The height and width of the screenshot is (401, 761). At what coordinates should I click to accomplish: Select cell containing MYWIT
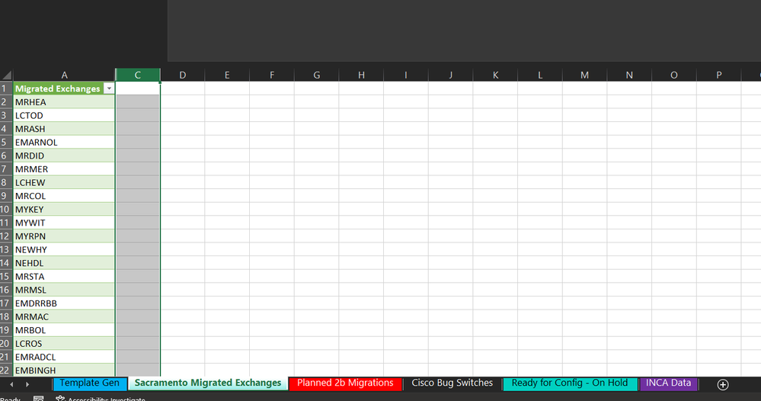coord(64,223)
